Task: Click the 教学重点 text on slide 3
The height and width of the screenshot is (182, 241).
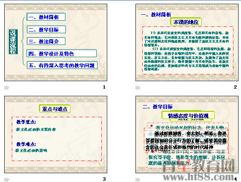Action: point(26,122)
